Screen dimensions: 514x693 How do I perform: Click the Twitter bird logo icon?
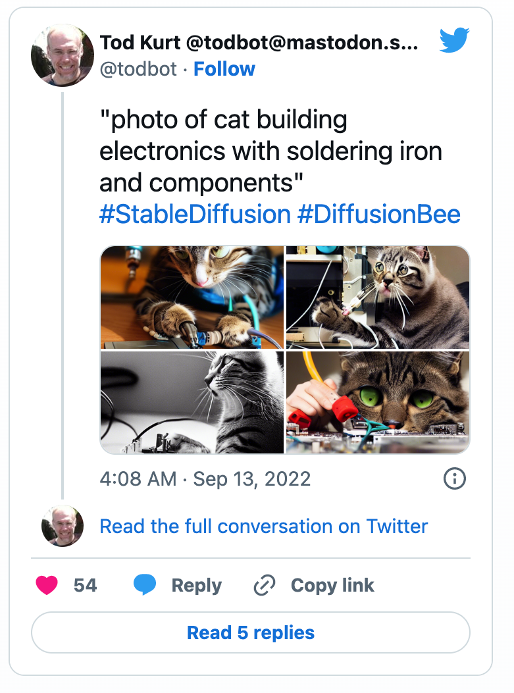coord(454,39)
